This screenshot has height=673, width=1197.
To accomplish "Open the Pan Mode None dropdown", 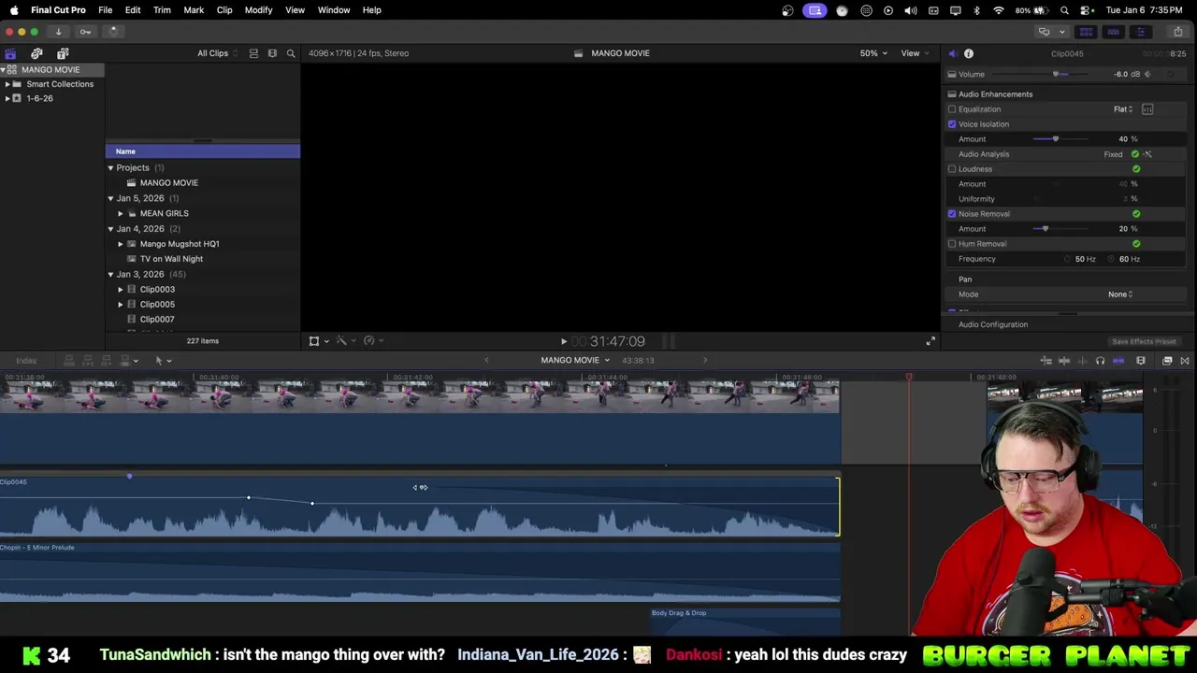I will tap(1120, 294).
